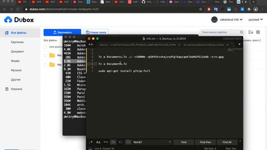Click the Find button

[184, 142]
